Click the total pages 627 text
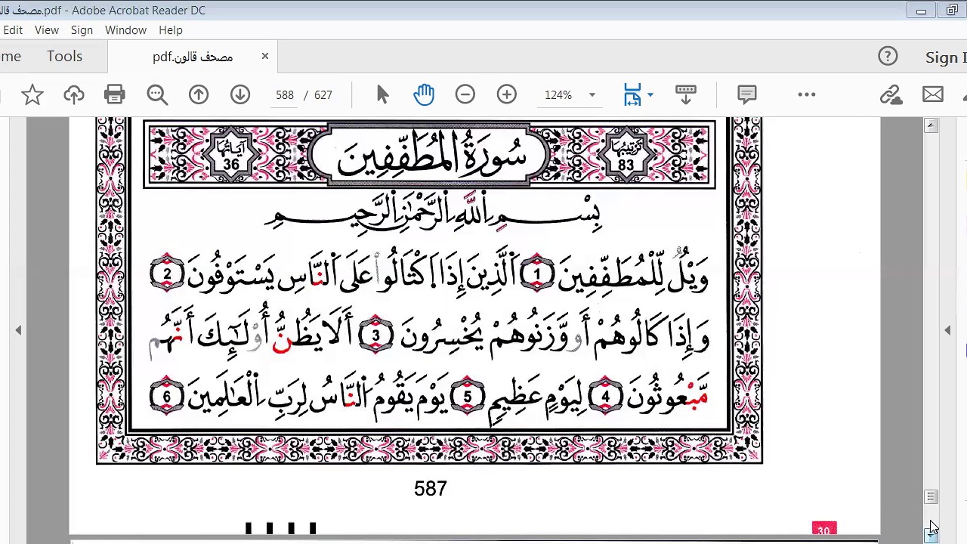Viewport: 967px width, 544px height. pos(323,95)
